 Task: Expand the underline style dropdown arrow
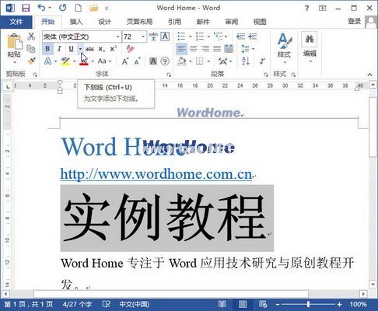[x=80, y=49]
